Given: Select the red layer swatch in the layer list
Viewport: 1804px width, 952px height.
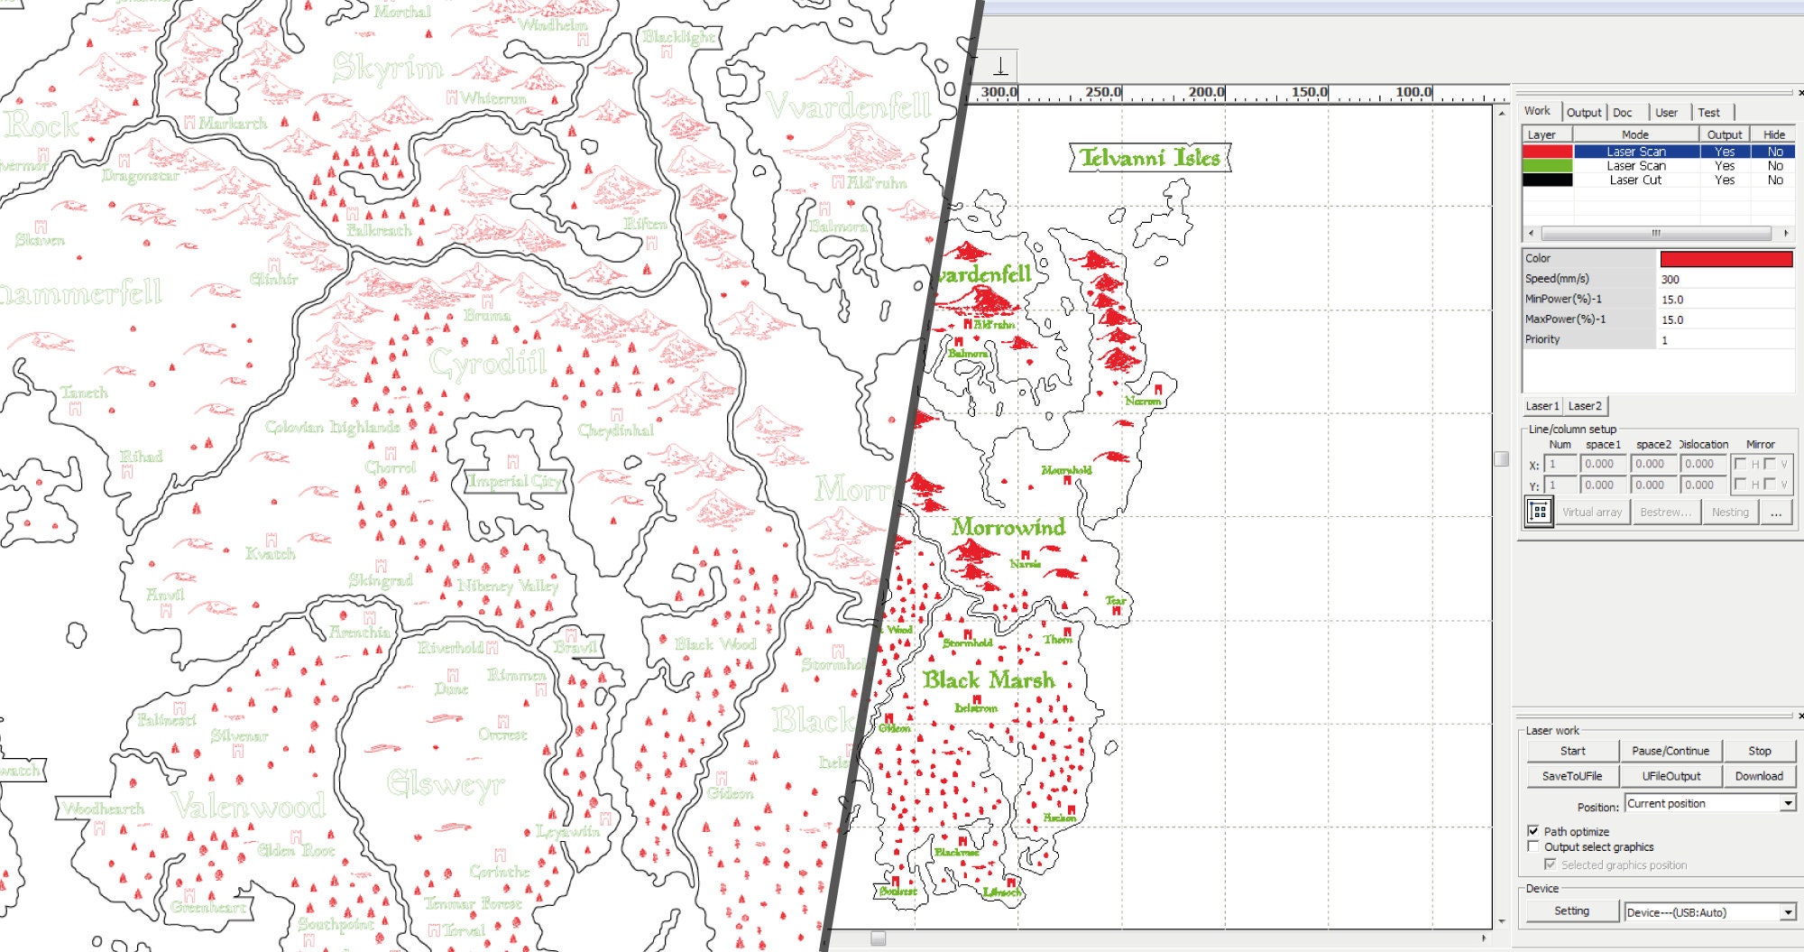Looking at the screenshot, I should click(x=1547, y=152).
